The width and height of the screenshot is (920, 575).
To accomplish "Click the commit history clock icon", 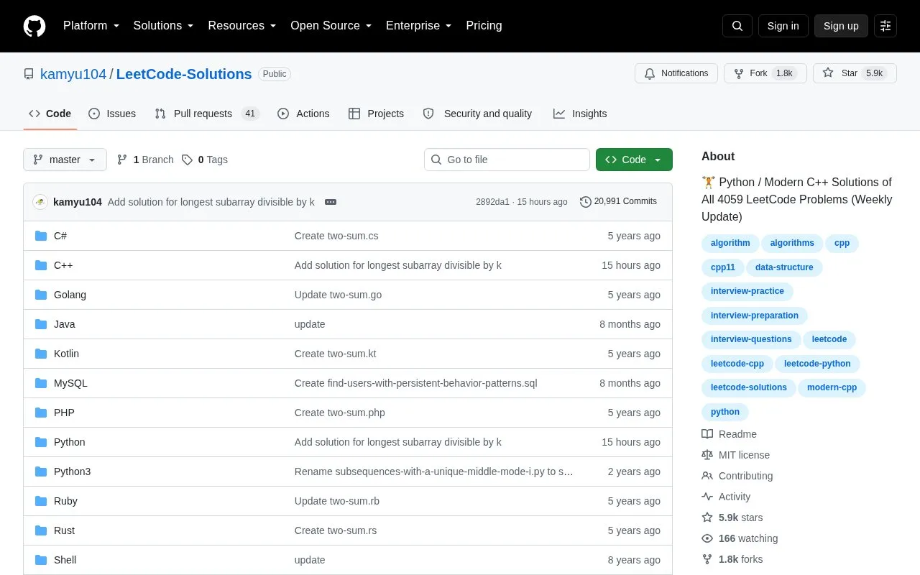I will click(585, 202).
